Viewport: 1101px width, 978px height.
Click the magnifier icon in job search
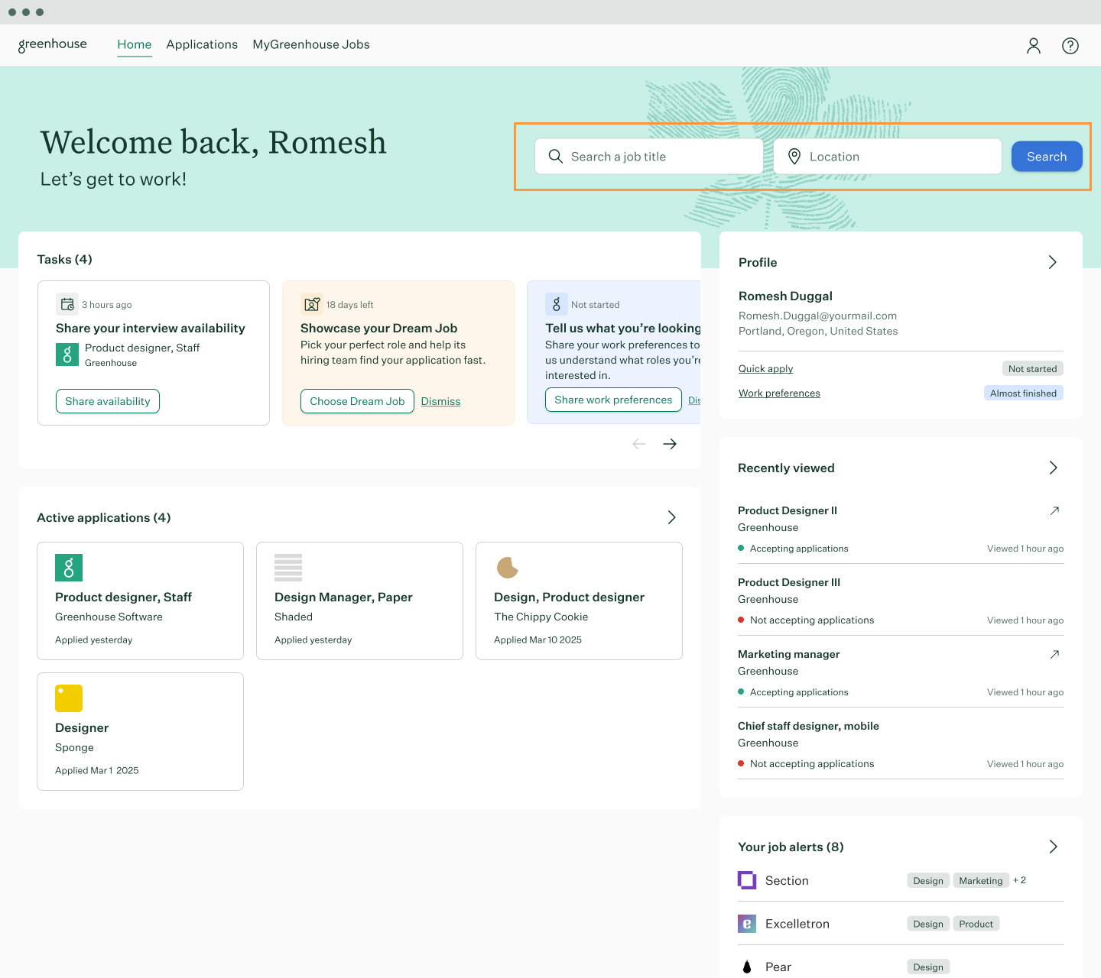coord(556,157)
